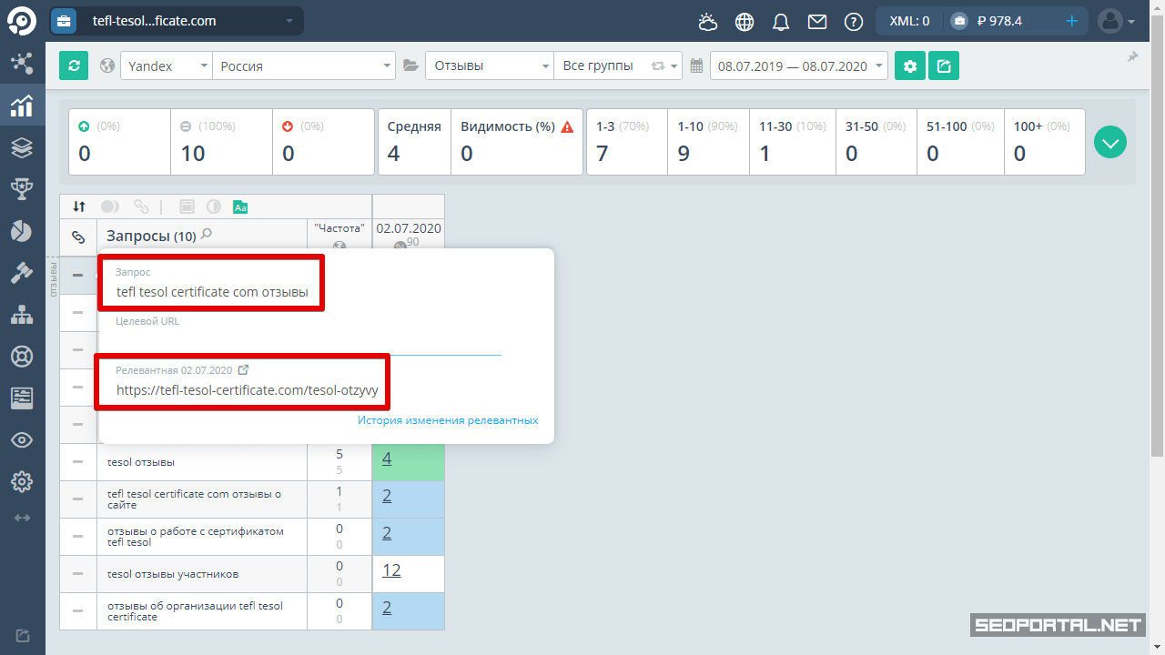Click the help question mark icon

(853, 21)
